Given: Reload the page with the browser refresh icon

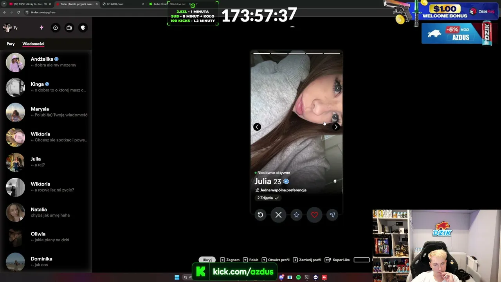Looking at the screenshot, I should [18, 12].
